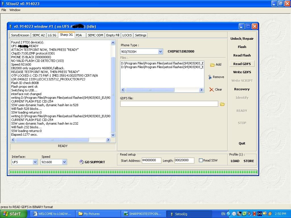Click the phone icon in window #1 title bar

11,26
